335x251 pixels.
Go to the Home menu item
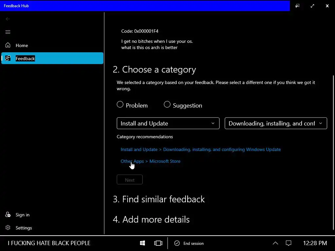click(52, 45)
